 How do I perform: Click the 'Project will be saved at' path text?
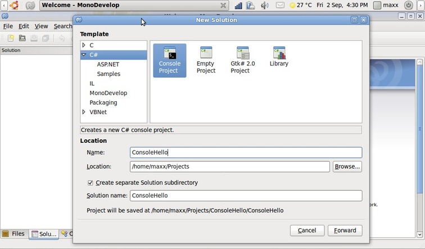coord(185,211)
